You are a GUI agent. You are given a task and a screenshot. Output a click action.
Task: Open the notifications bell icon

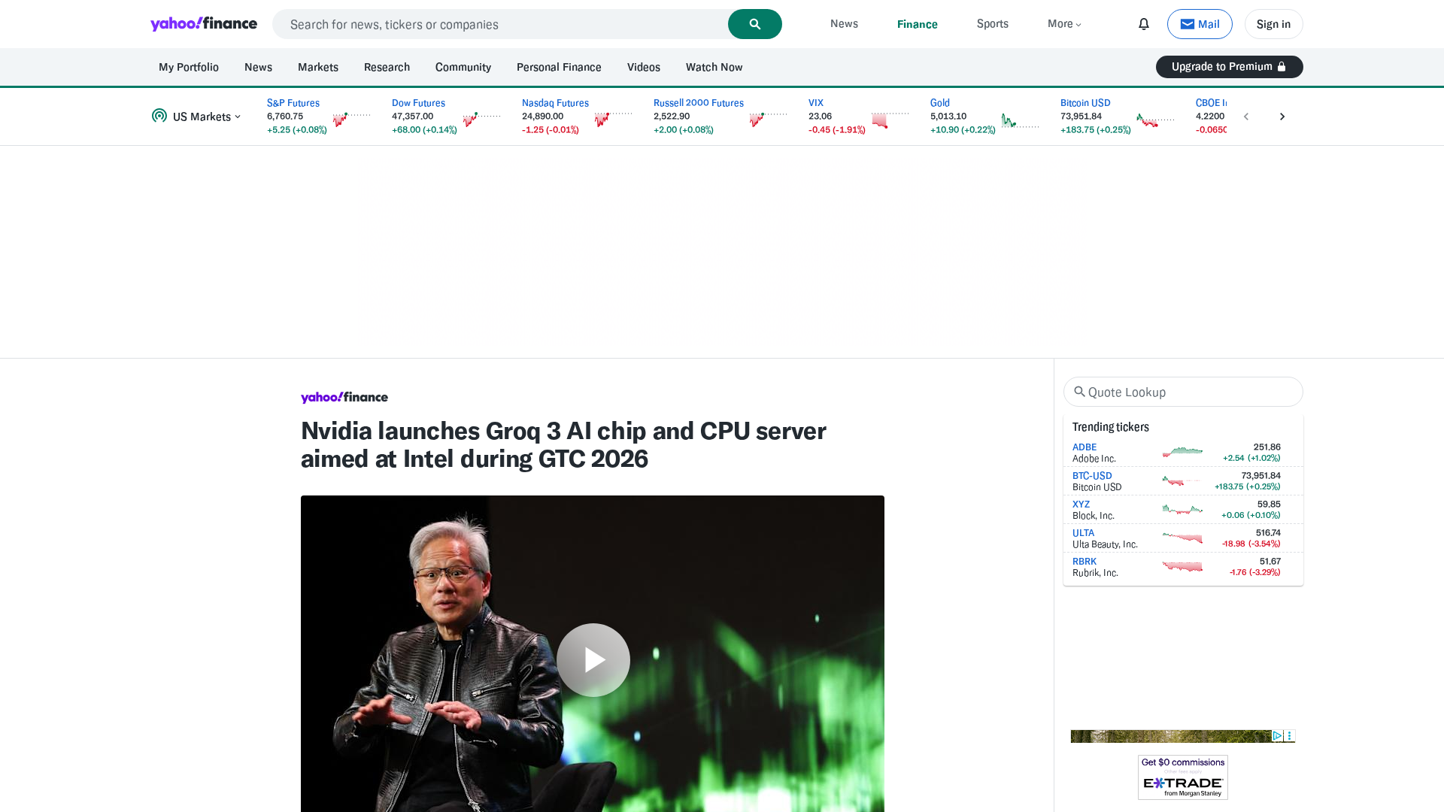tap(1143, 24)
